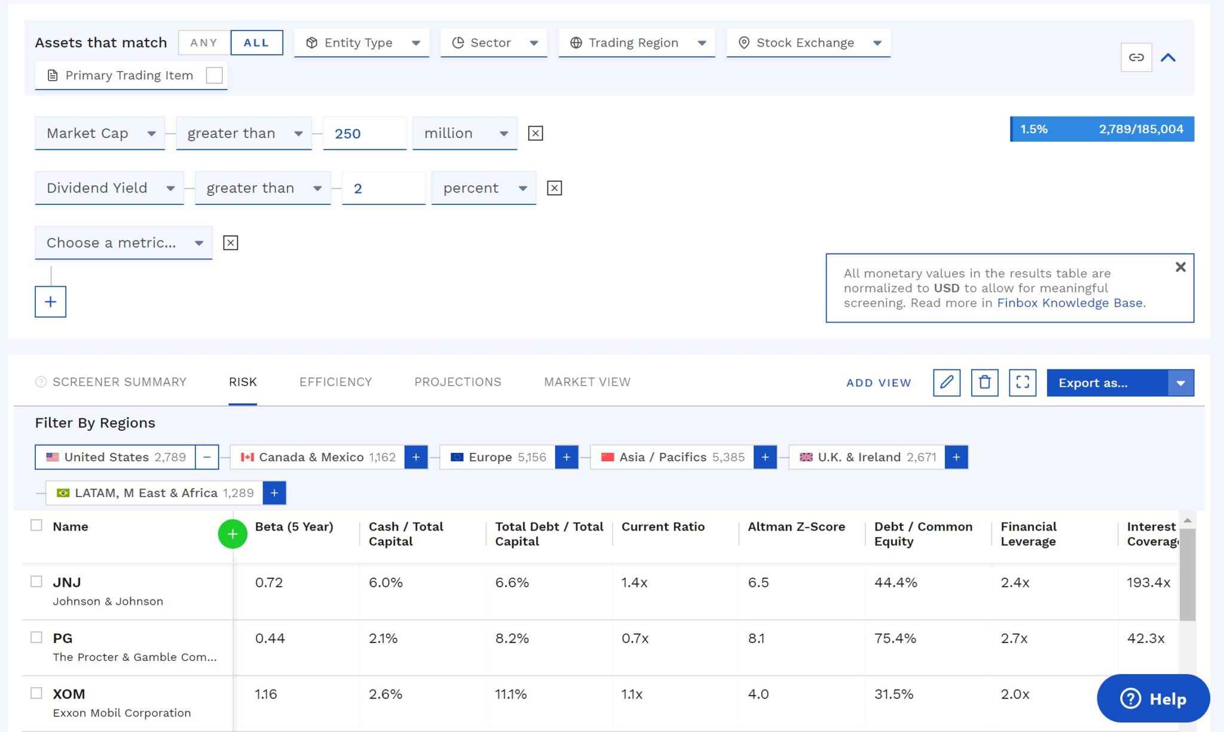Screen dimensions: 1224x732
Task: Check the JNJ row checkbox
Action: point(36,581)
